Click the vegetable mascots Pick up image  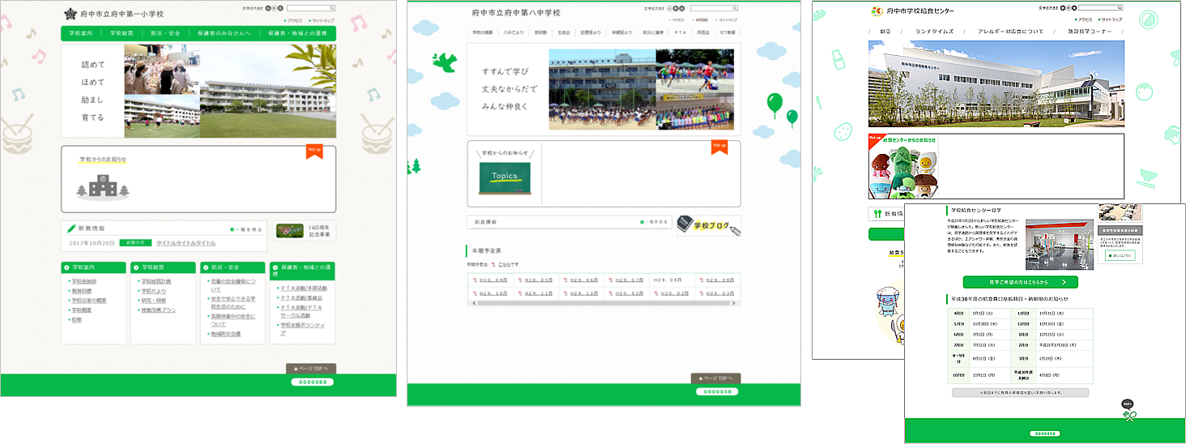click(902, 166)
